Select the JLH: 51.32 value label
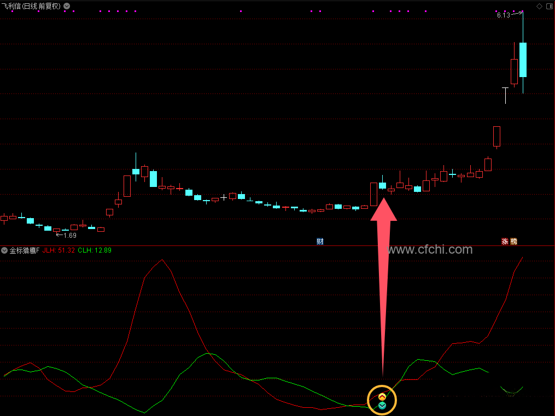The image size is (555, 416). click(59, 250)
